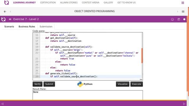Click 'def generate_ticket(self):' line
The height and width of the screenshot is (106, 189).
[61, 73]
